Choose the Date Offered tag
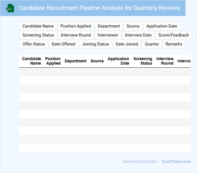The height and width of the screenshot is (173, 197). click(x=64, y=44)
